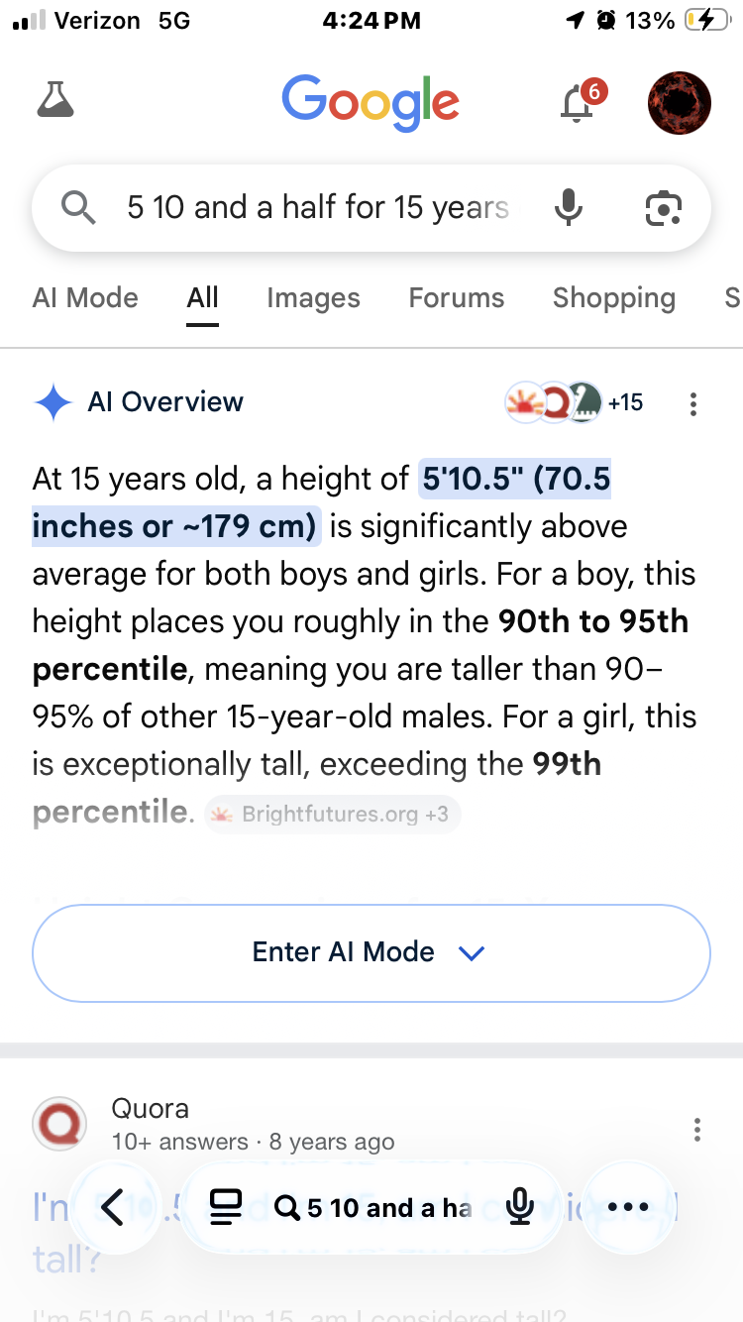Screen dimensions: 743x1322
Task: Open Google Lens camera search
Action: pos(663,208)
